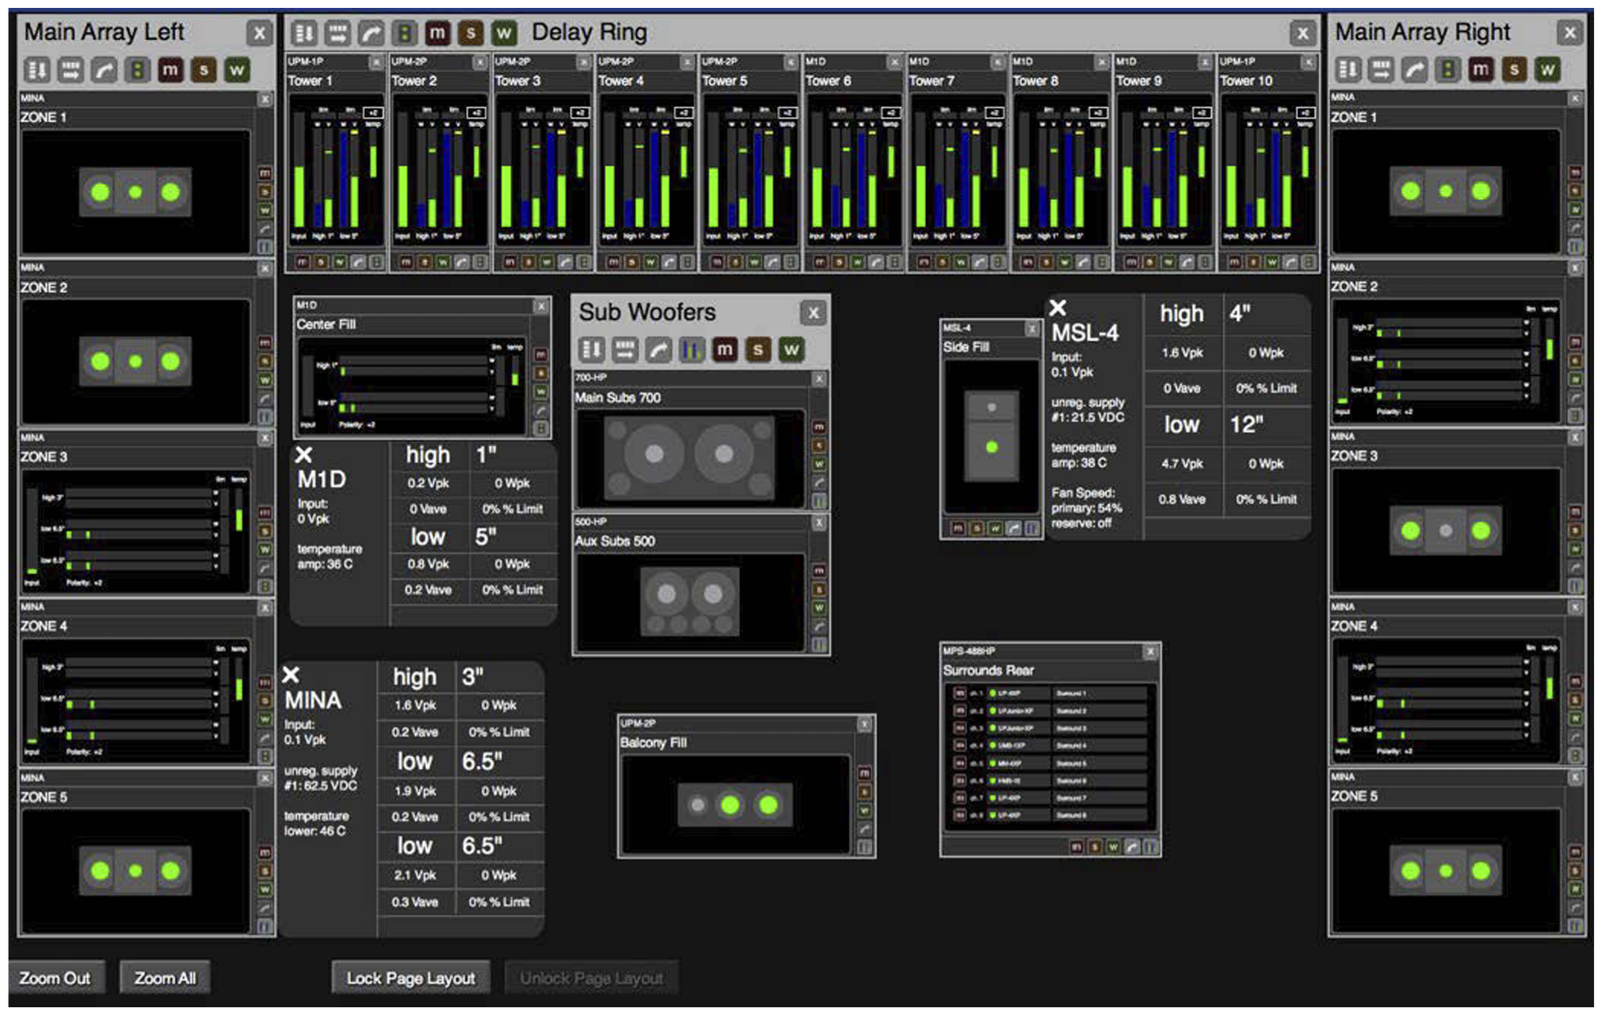Click Side Fill speaker graphic

pos(991,435)
